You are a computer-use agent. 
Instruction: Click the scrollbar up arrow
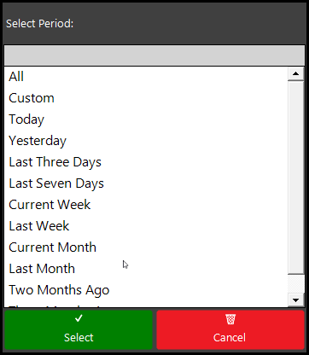click(x=295, y=74)
